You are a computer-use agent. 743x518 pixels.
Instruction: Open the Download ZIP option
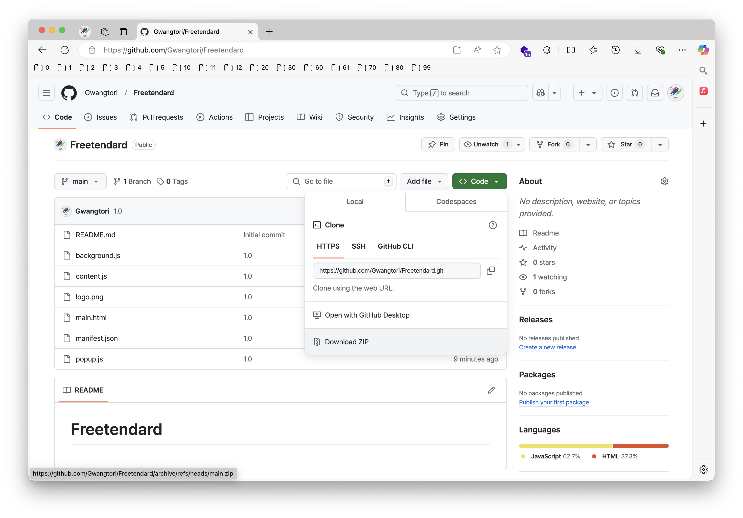pos(347,342)
